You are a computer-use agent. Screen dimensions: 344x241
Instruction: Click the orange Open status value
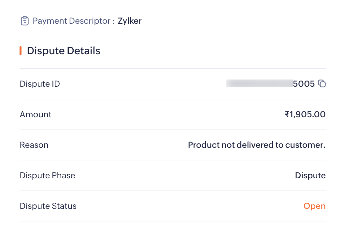click(314, 206)
